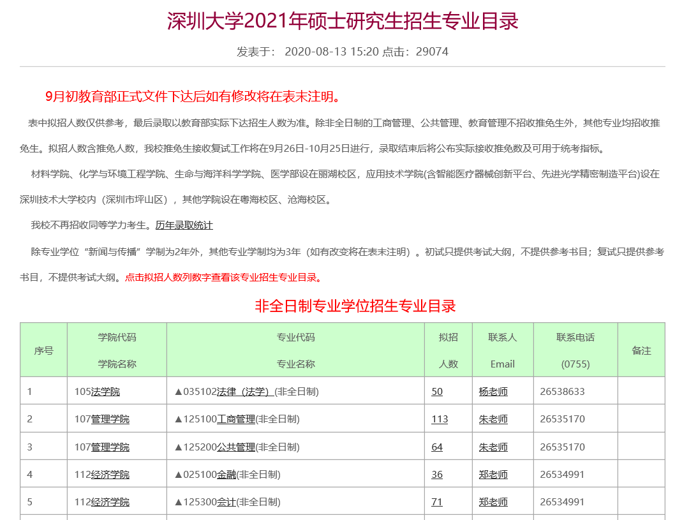Screen dimensions: 675x520
Task: Click enrollment number 64 for 公共管理
Action: tap(436, 447)
